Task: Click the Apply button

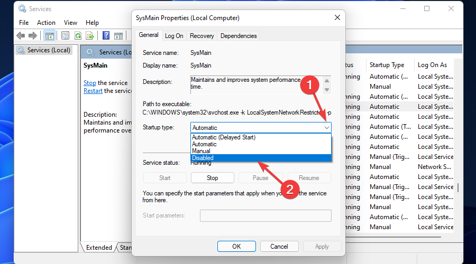Action: point(322,247)
